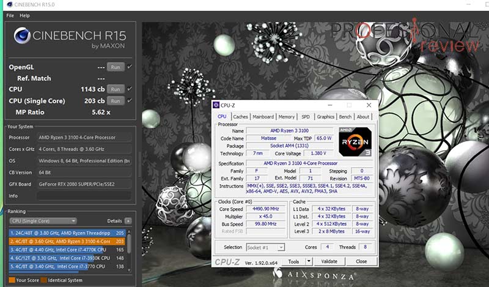Switch to the Mainboard tab in CPU-Z

263,116
